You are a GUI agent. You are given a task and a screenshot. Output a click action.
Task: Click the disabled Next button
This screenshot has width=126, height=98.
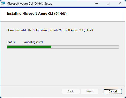click(89, 91)
